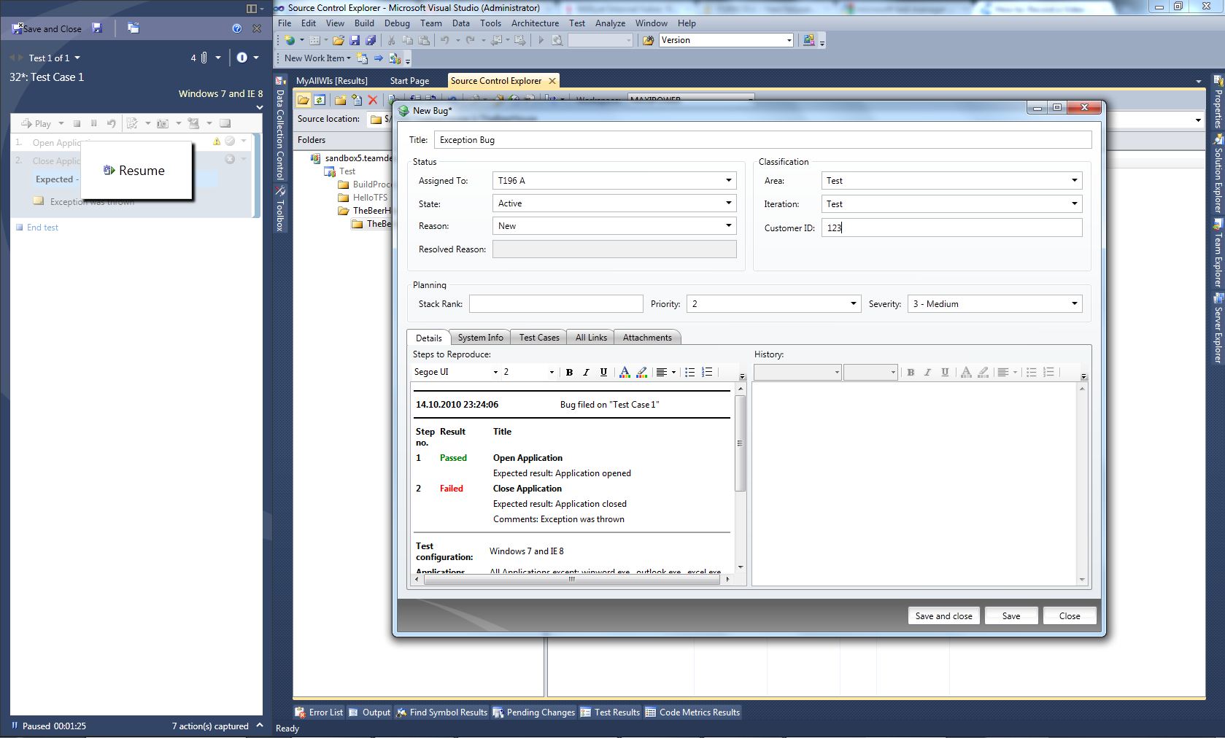Open the New Work Item dropdown
The height and width of the screenshot is (738, 1225).
tap(317, 58)
